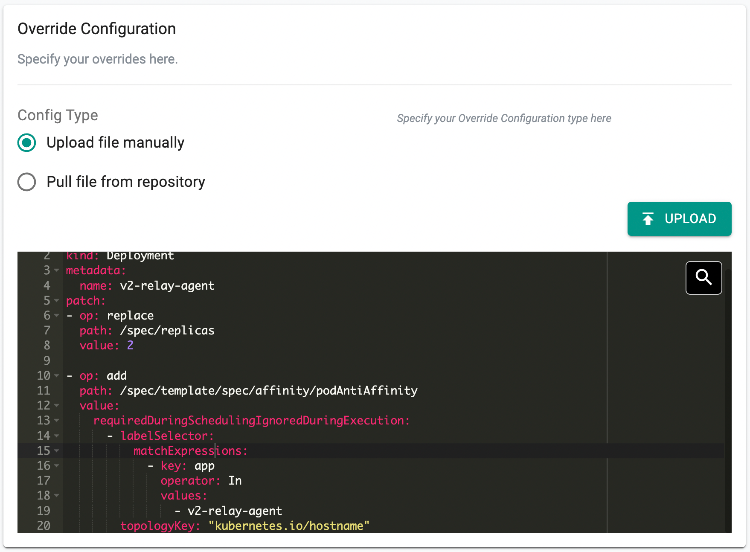This screenshot has height=552, width=750.
Task: Click the kubernetes.io/hostname topology string
Action: pos(288,526)
